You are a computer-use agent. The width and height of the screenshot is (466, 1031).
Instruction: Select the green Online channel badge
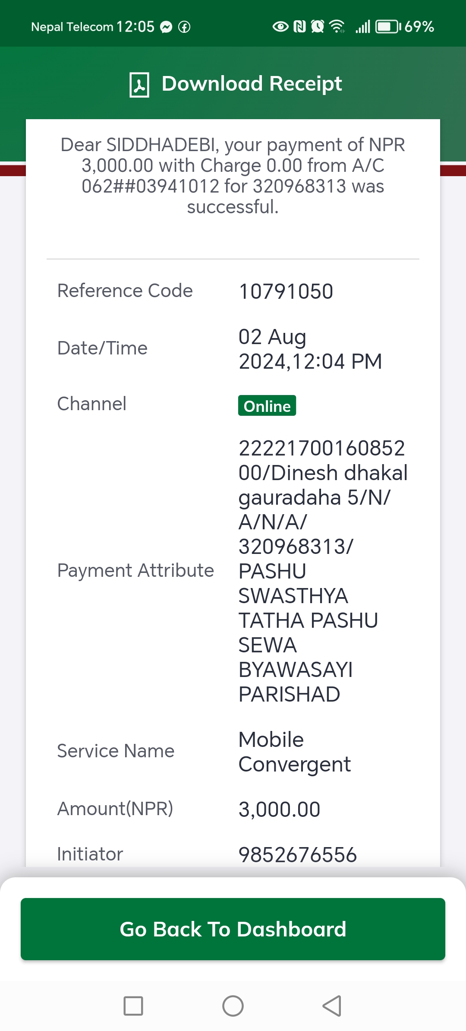[x=267, y=406]
